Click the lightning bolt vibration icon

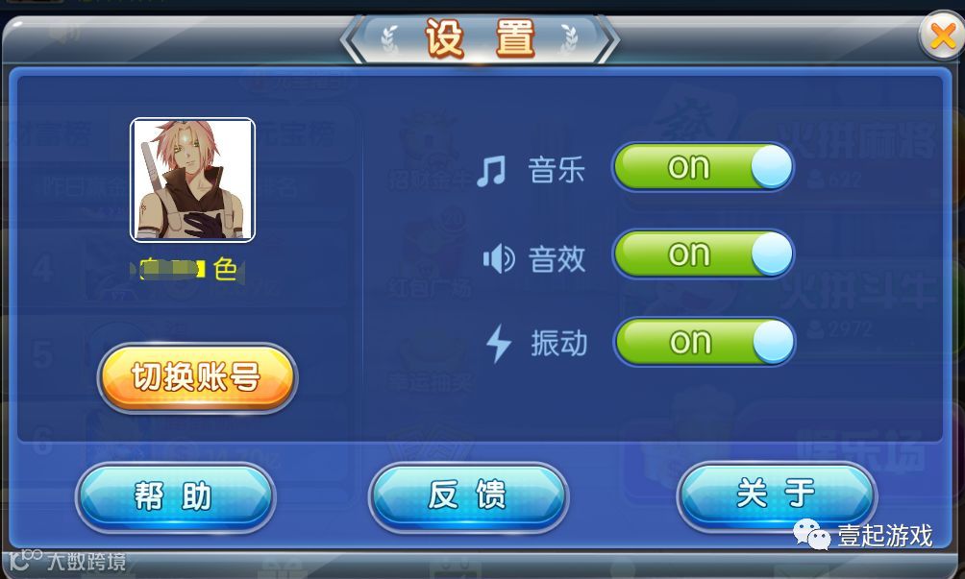point(499,343)
